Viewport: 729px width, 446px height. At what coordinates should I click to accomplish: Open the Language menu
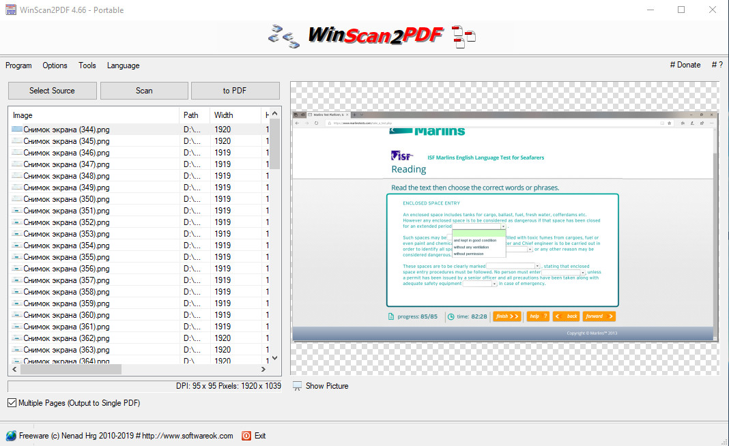[123, 65]
